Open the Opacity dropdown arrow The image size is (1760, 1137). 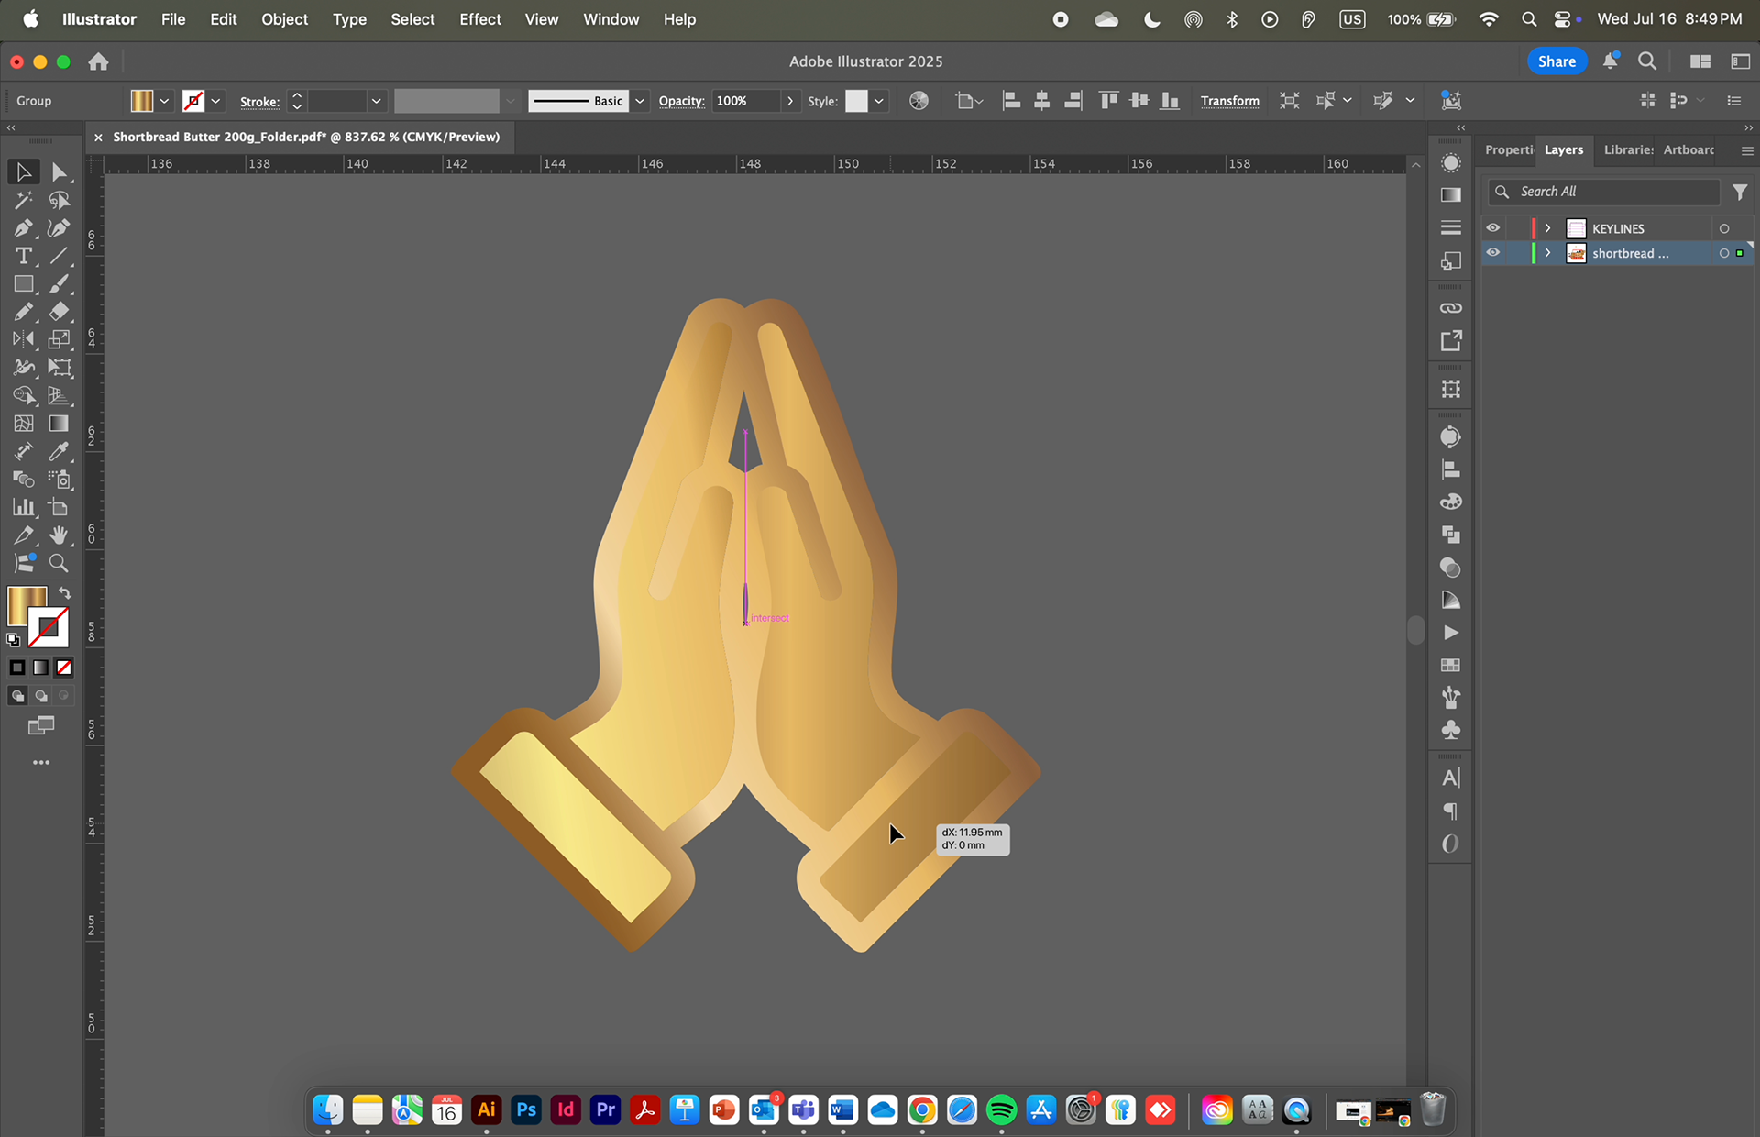point(790,101)
